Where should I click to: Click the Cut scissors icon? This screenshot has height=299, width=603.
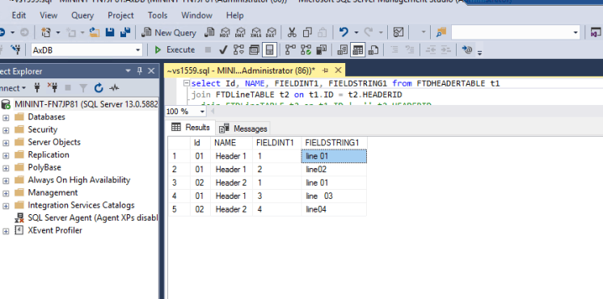coord(293,32)
